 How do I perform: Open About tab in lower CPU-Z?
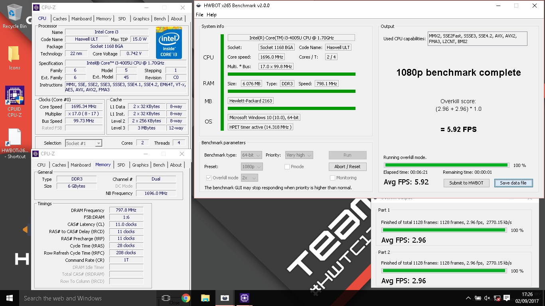tap(176, 165)
